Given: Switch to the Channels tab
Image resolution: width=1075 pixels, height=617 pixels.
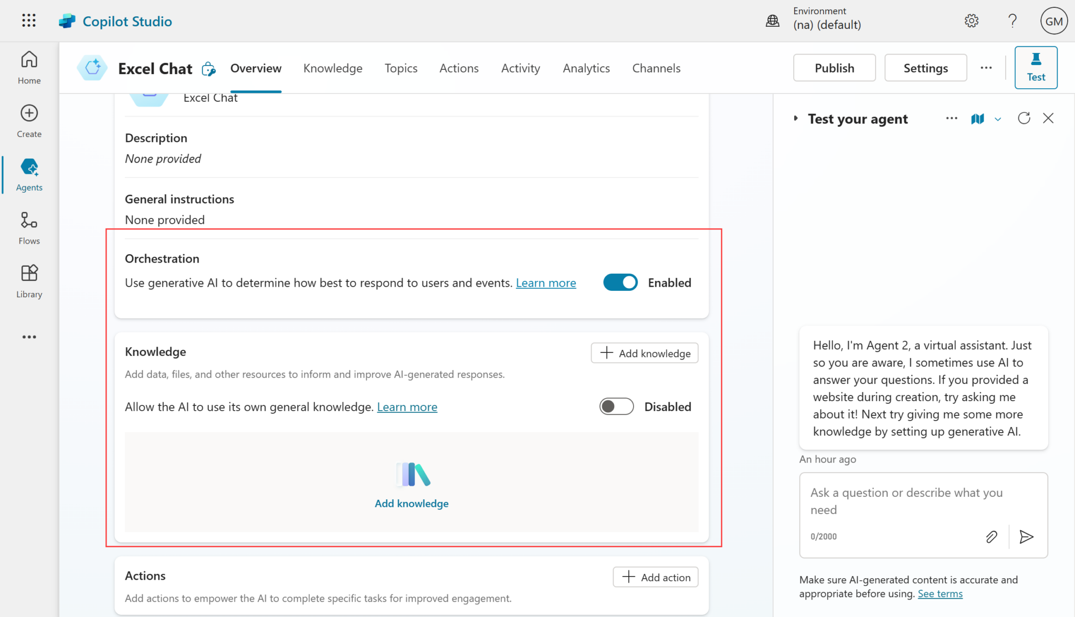Looking at the screenshot, I should [656, 68].
